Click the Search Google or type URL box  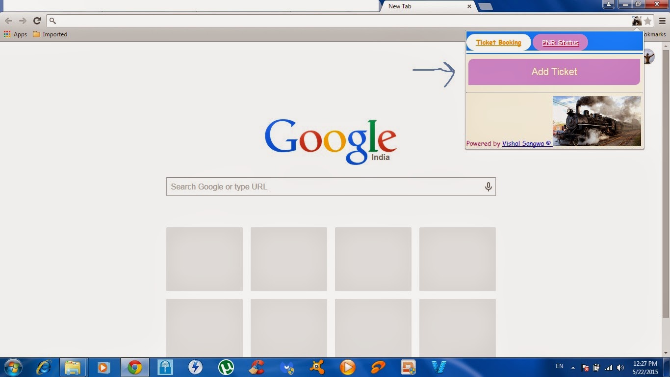pos(331,187)
